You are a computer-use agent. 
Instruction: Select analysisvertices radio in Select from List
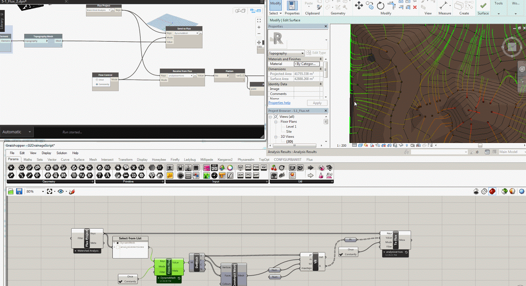118,247
